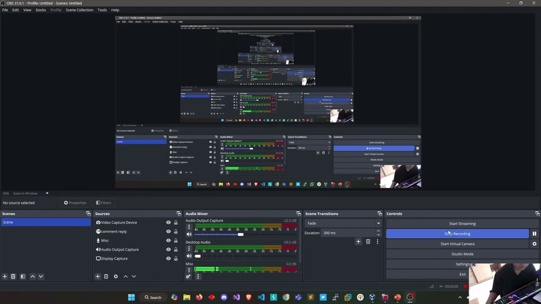The width and height of the screenshot is (541, 304).
Task: Add a new scene with plus icon
Action: click(5, 277)
